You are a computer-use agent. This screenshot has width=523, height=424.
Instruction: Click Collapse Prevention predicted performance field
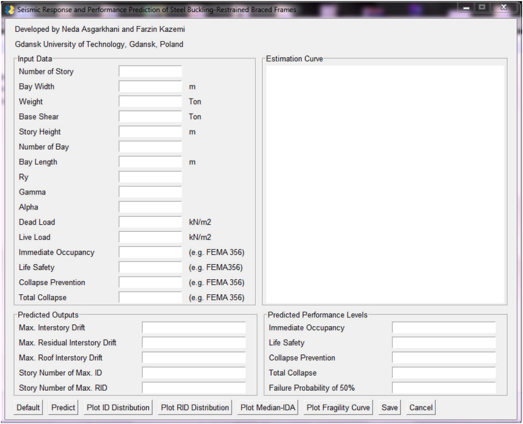pyautogui.click(x=444, y=358)
